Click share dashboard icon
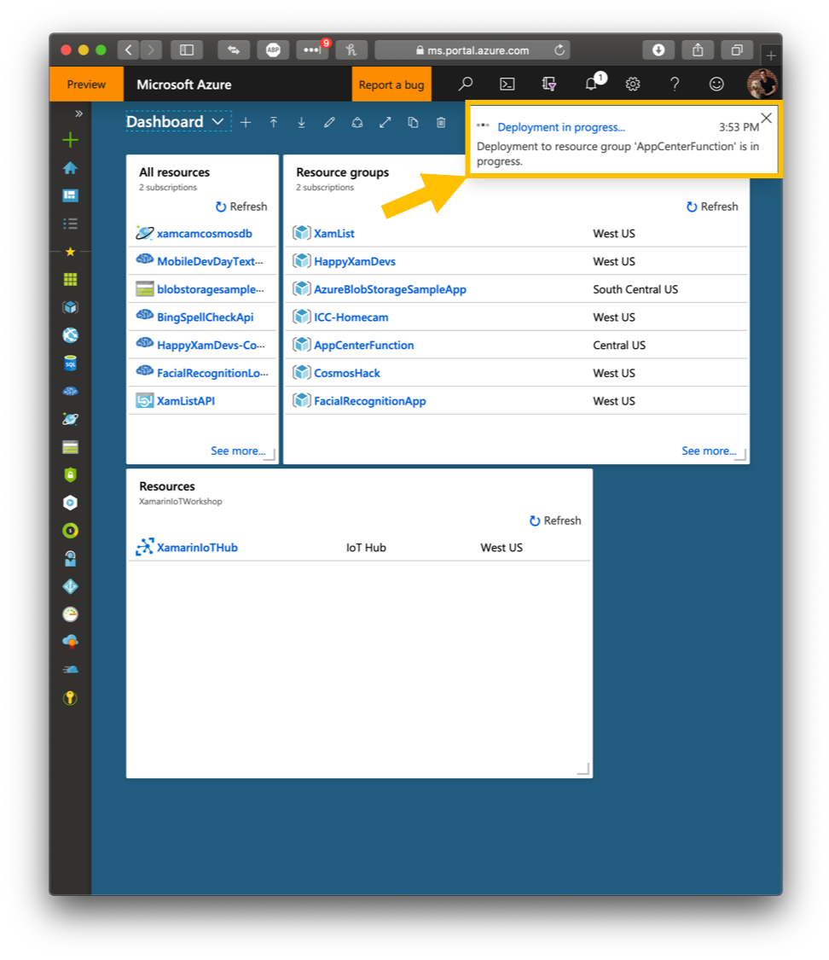 pyautogui.click(x=357, y=122)
